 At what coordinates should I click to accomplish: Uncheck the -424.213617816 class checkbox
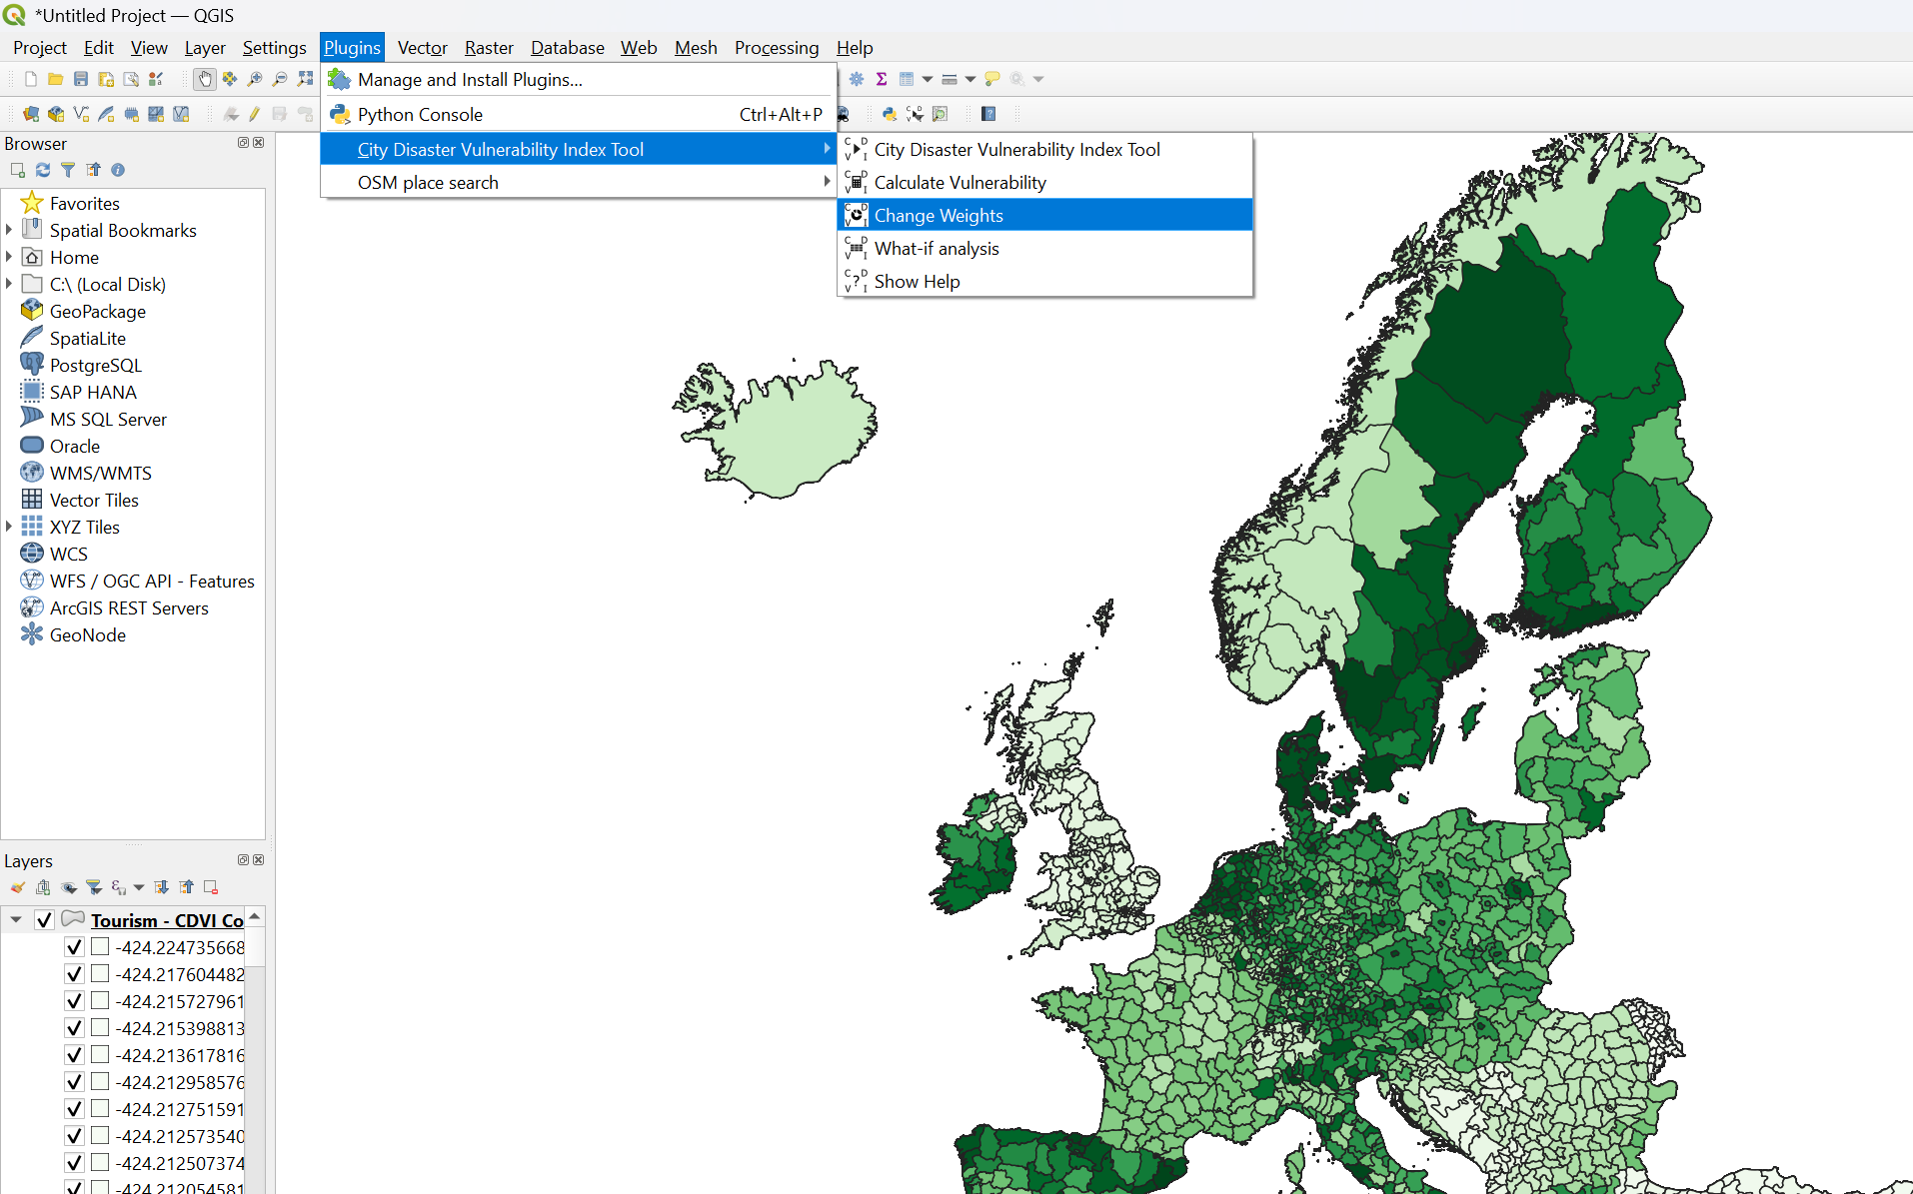click(x=74, y=1055)
